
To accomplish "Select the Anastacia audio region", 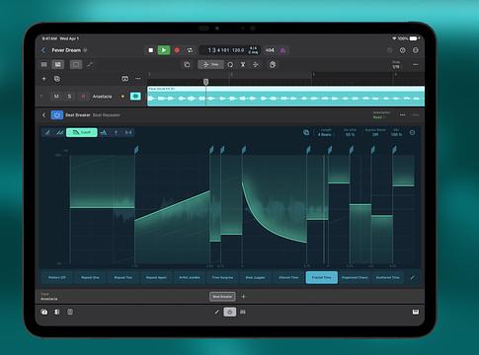I will tap(285, 96).
